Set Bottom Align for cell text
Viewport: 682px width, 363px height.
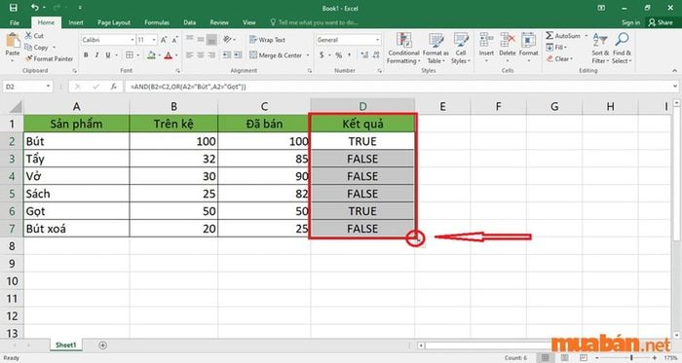pyautogui.click(x=211, y=39)
